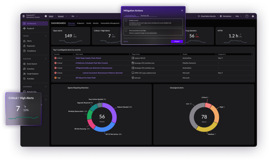Image resolution: width=271 pixels, height=162 pixels.
Task: Click the Alerts siren icon in sidebar
Action: click(x=24, y=41)
